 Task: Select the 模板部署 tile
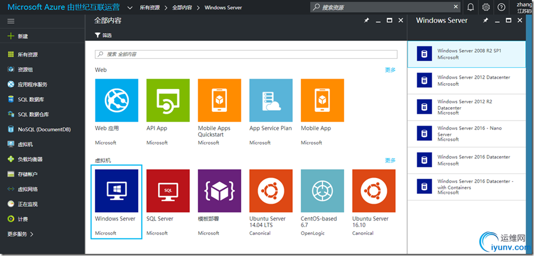(219, 202)
